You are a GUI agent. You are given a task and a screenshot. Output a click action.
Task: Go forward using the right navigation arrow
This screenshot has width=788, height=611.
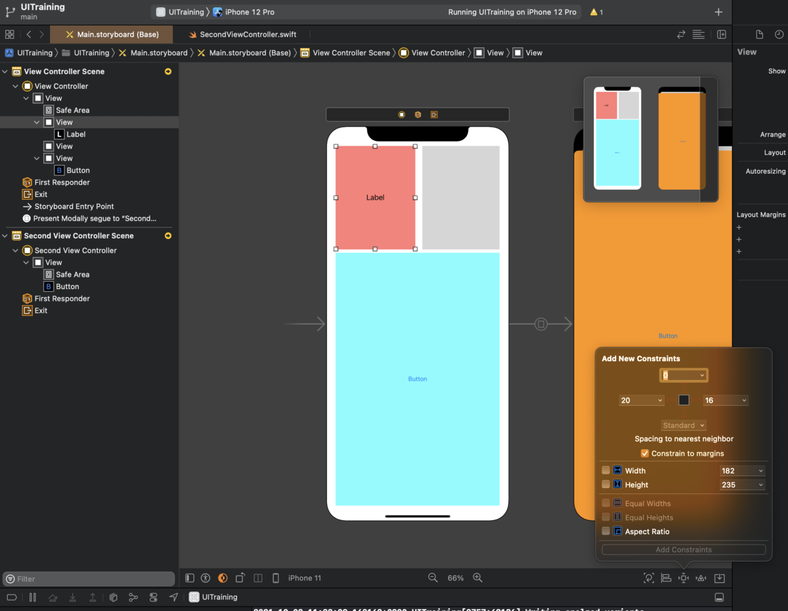[41, 34]
